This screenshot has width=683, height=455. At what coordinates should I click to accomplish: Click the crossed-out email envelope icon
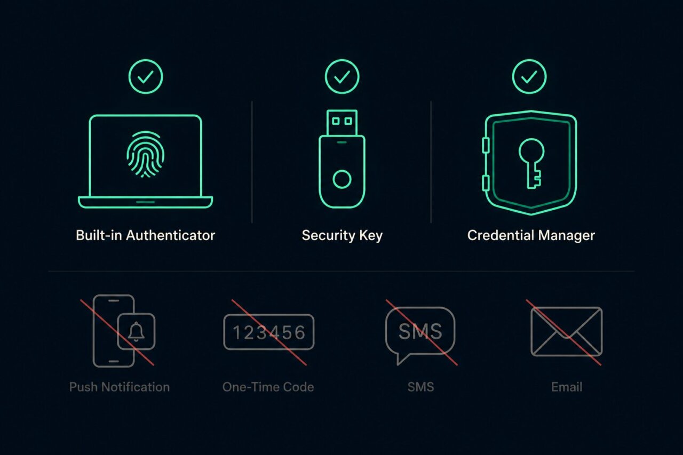[x=566, y=332]
